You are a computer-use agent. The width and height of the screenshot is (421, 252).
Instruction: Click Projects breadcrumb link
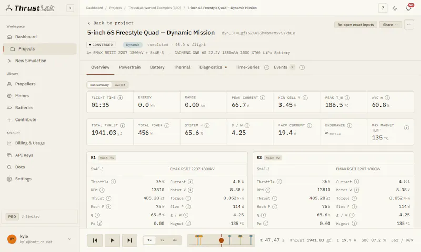tap(115, 8)
